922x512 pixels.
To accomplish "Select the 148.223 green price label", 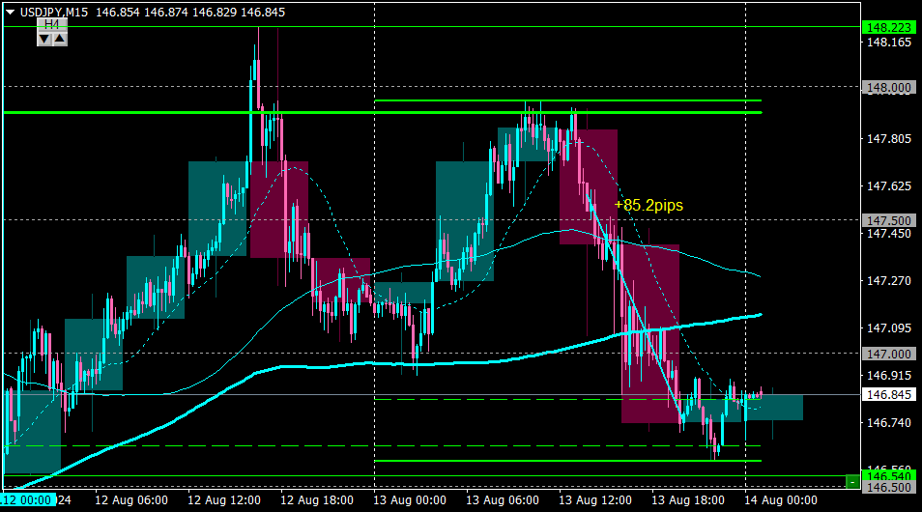I will pyautogui.click(x=888, y=27).
